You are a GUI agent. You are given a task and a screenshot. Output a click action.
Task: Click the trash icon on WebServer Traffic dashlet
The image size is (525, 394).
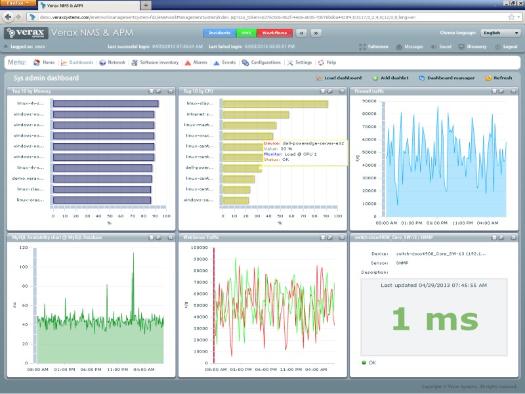[x=323, y=237]
